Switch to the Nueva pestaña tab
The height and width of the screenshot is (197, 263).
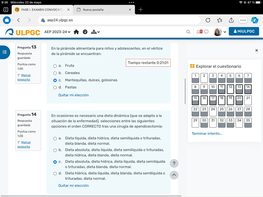pyautogui.click(x=102, y=10)
